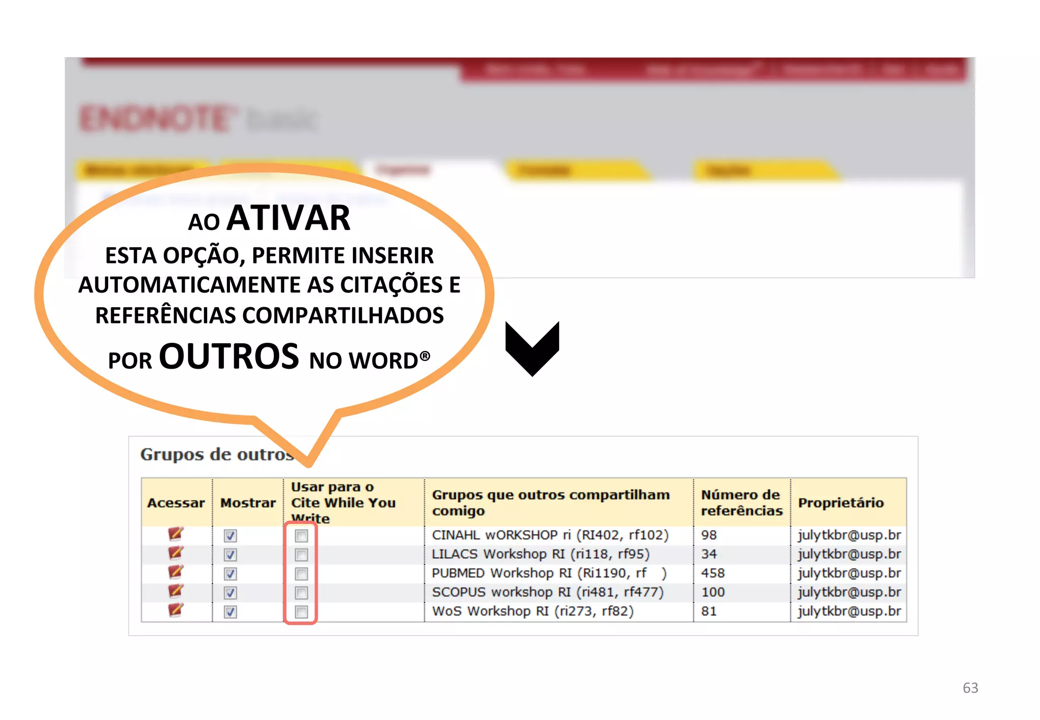Open the SCOPUS workshop group edit icon
Image resolution: width=1040 pixels, height=720 pixels.
[x=176, y=591]
